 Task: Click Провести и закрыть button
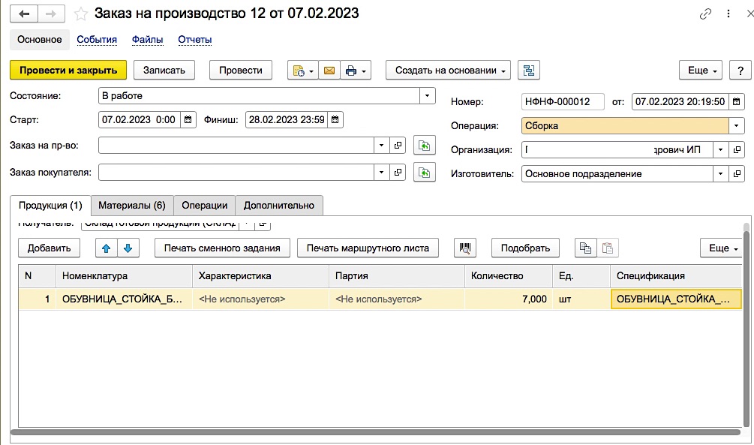tap(68, 71)
